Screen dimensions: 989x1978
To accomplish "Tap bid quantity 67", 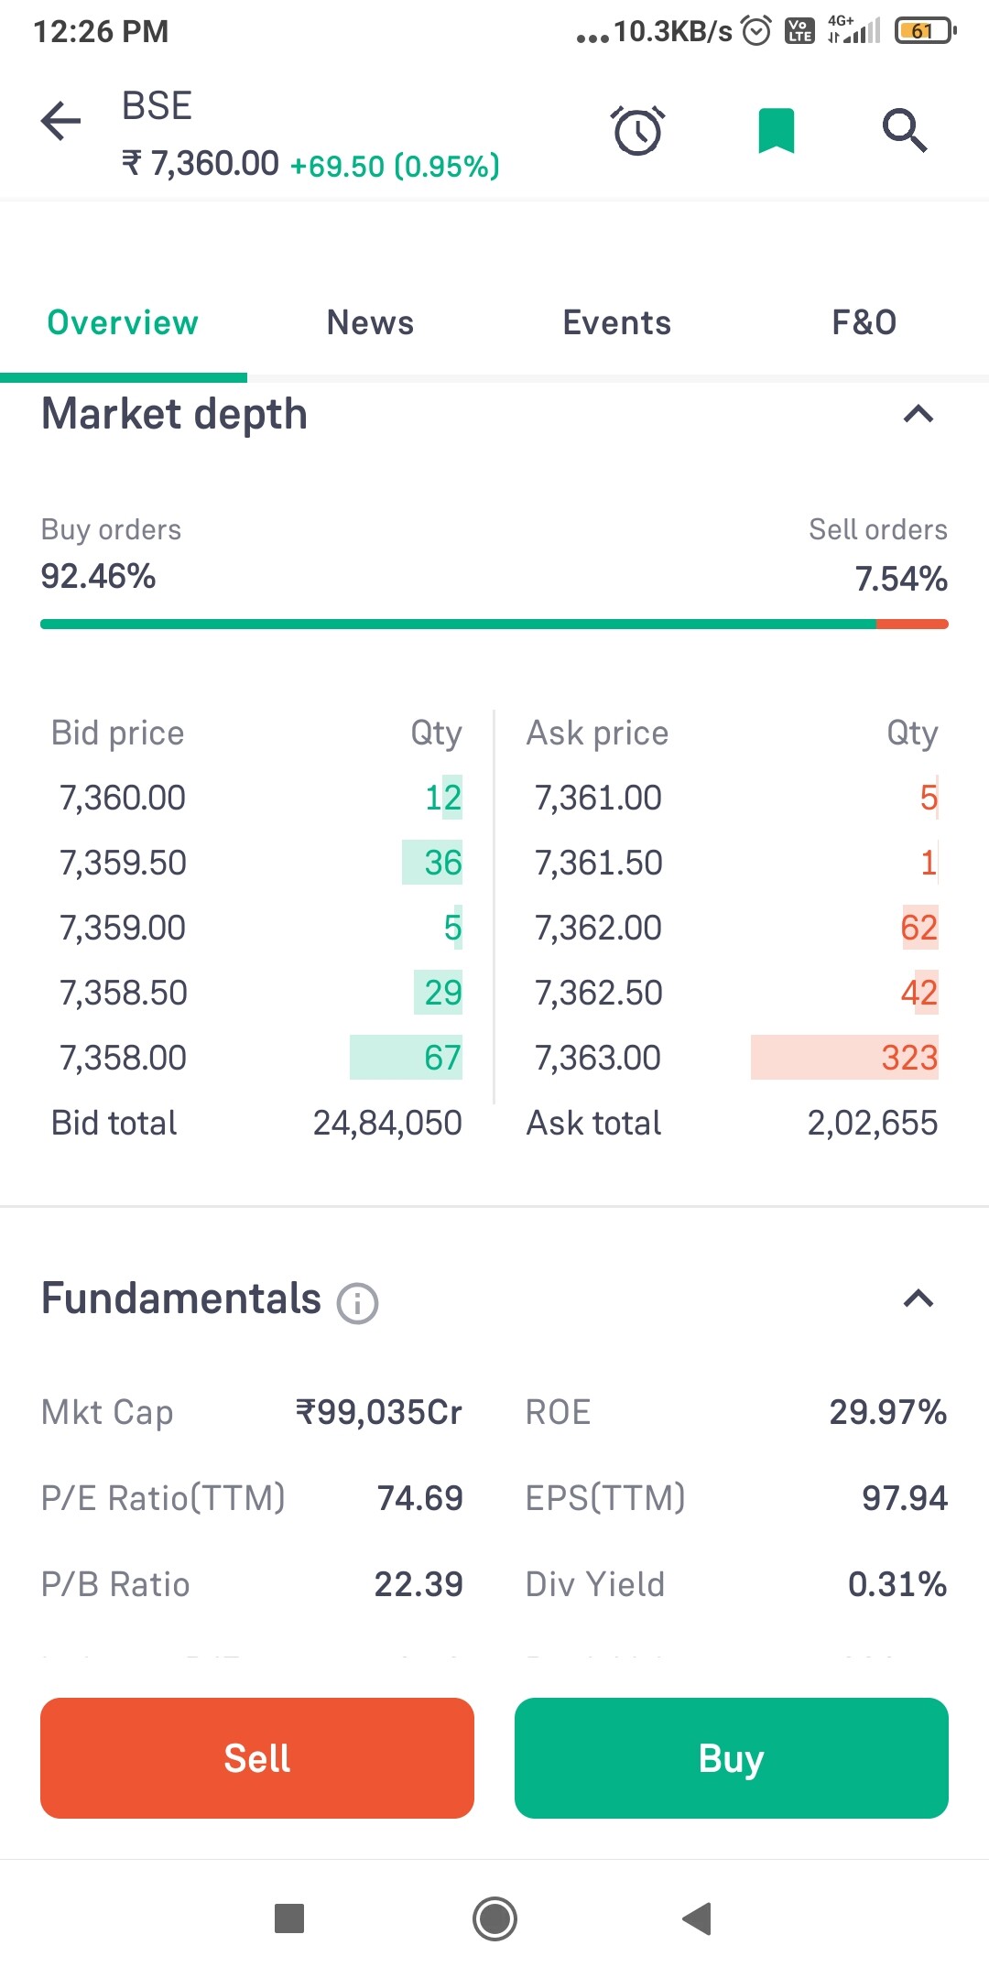I will pyautogui.click(x=443, y=1058).
